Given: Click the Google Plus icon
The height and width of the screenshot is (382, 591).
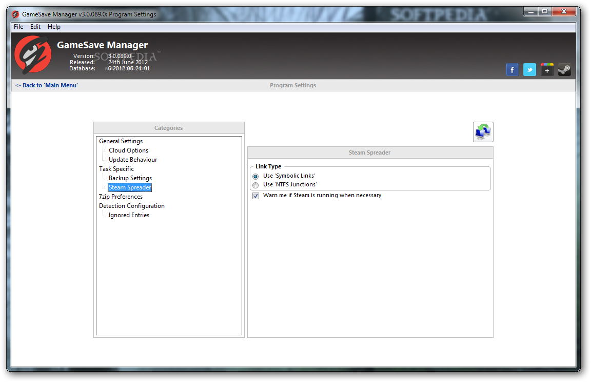Looking at the screenshot, I should pyautogui.click(x=547, y=70).
